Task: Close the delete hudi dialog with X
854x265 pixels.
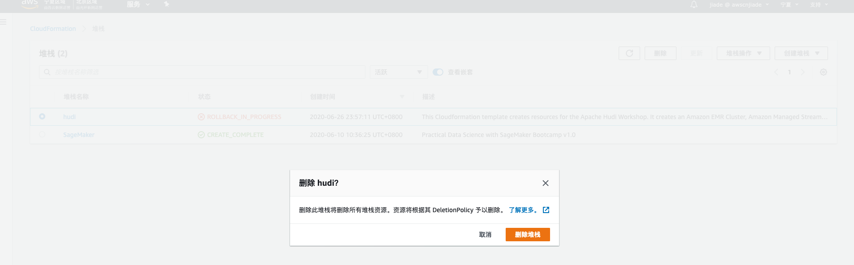Action: point(545,183)
